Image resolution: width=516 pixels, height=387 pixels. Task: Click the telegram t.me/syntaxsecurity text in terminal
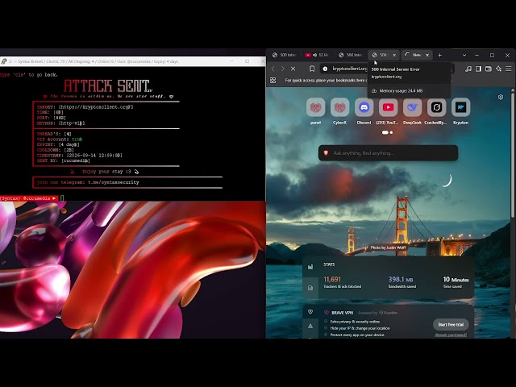[113, 182]
